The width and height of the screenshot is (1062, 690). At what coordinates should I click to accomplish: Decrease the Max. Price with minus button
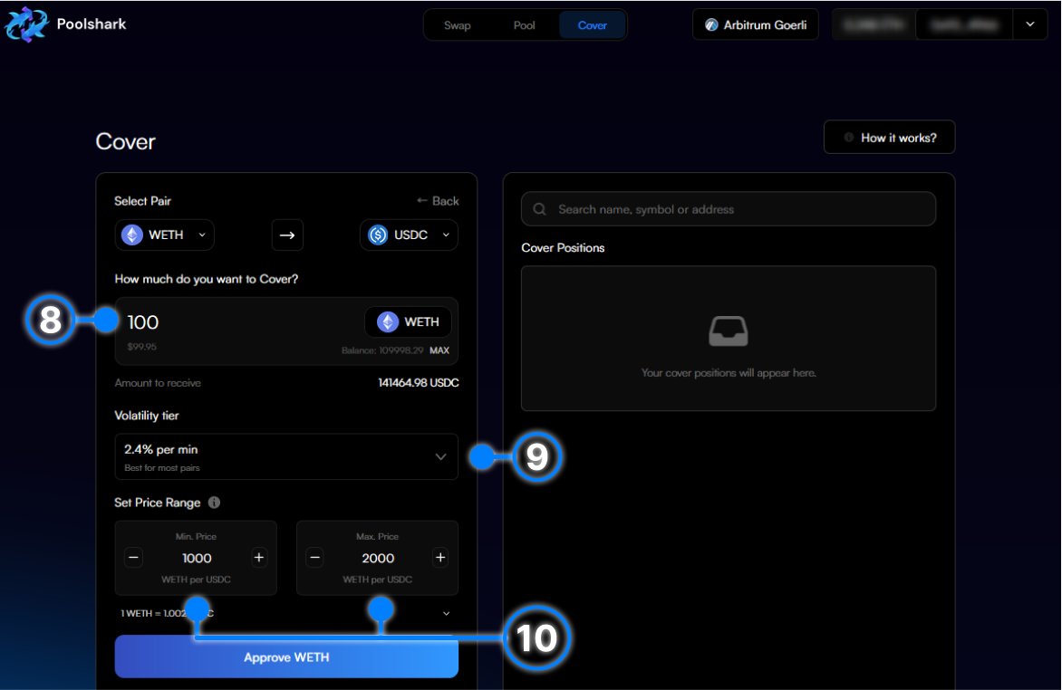pos(315,558)
